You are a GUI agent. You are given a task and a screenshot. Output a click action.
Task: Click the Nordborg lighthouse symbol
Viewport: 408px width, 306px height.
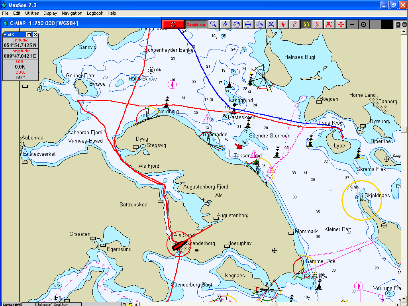(x=147, y=114)
